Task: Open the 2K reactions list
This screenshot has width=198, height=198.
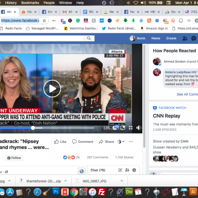Action: click(71, 157)
